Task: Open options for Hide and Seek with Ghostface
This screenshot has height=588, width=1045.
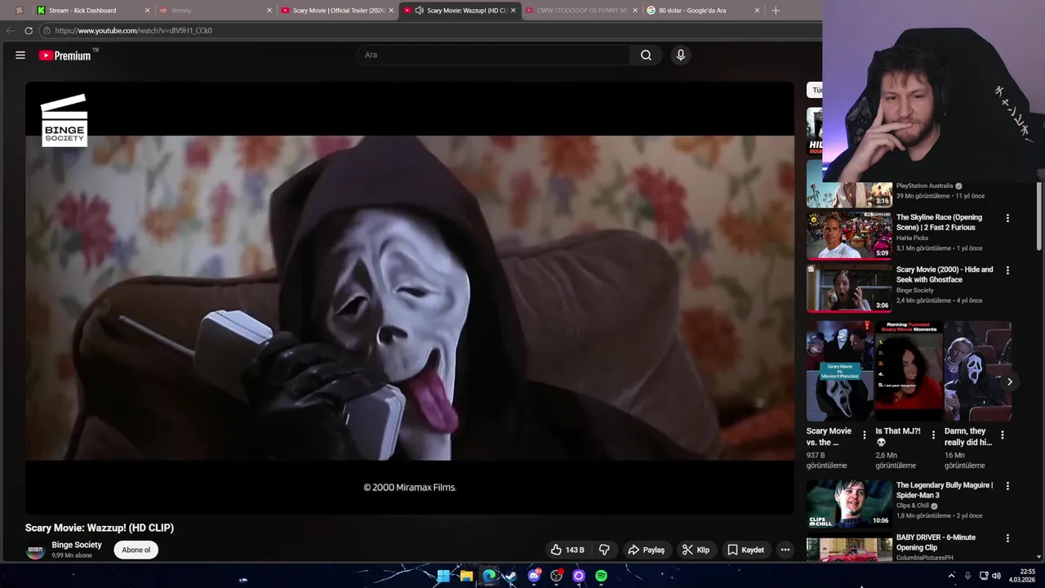Action: pyautogui.click(x=1007, y=270)
